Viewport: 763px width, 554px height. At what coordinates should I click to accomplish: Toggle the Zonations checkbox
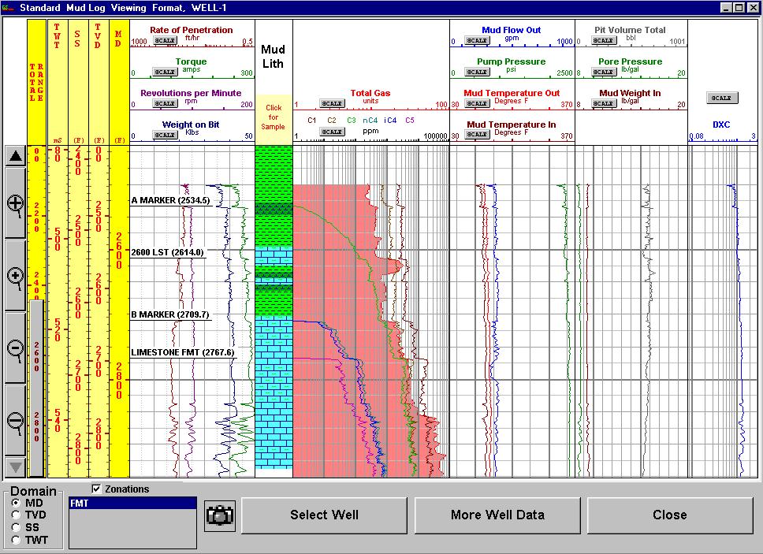[98, 489]
